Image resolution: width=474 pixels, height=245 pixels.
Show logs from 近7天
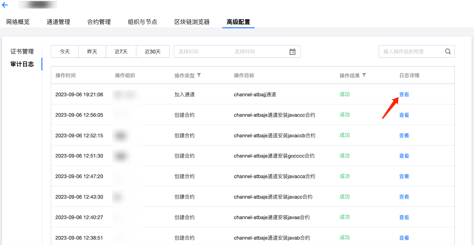[x=121, y=51]
